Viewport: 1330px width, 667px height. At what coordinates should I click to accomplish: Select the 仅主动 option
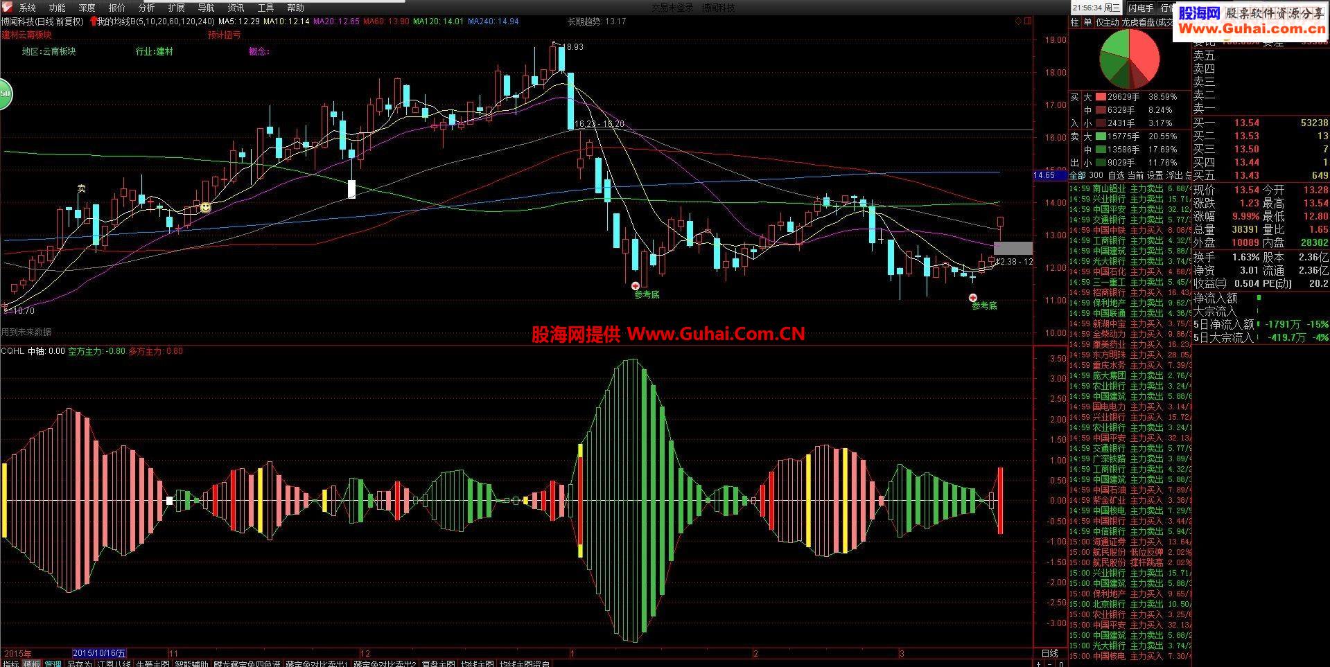click(1107, 22)
